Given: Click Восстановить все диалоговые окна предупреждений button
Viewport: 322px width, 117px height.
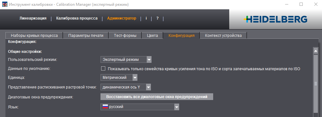Looking at the screenshot, I should tap(157, 97).
